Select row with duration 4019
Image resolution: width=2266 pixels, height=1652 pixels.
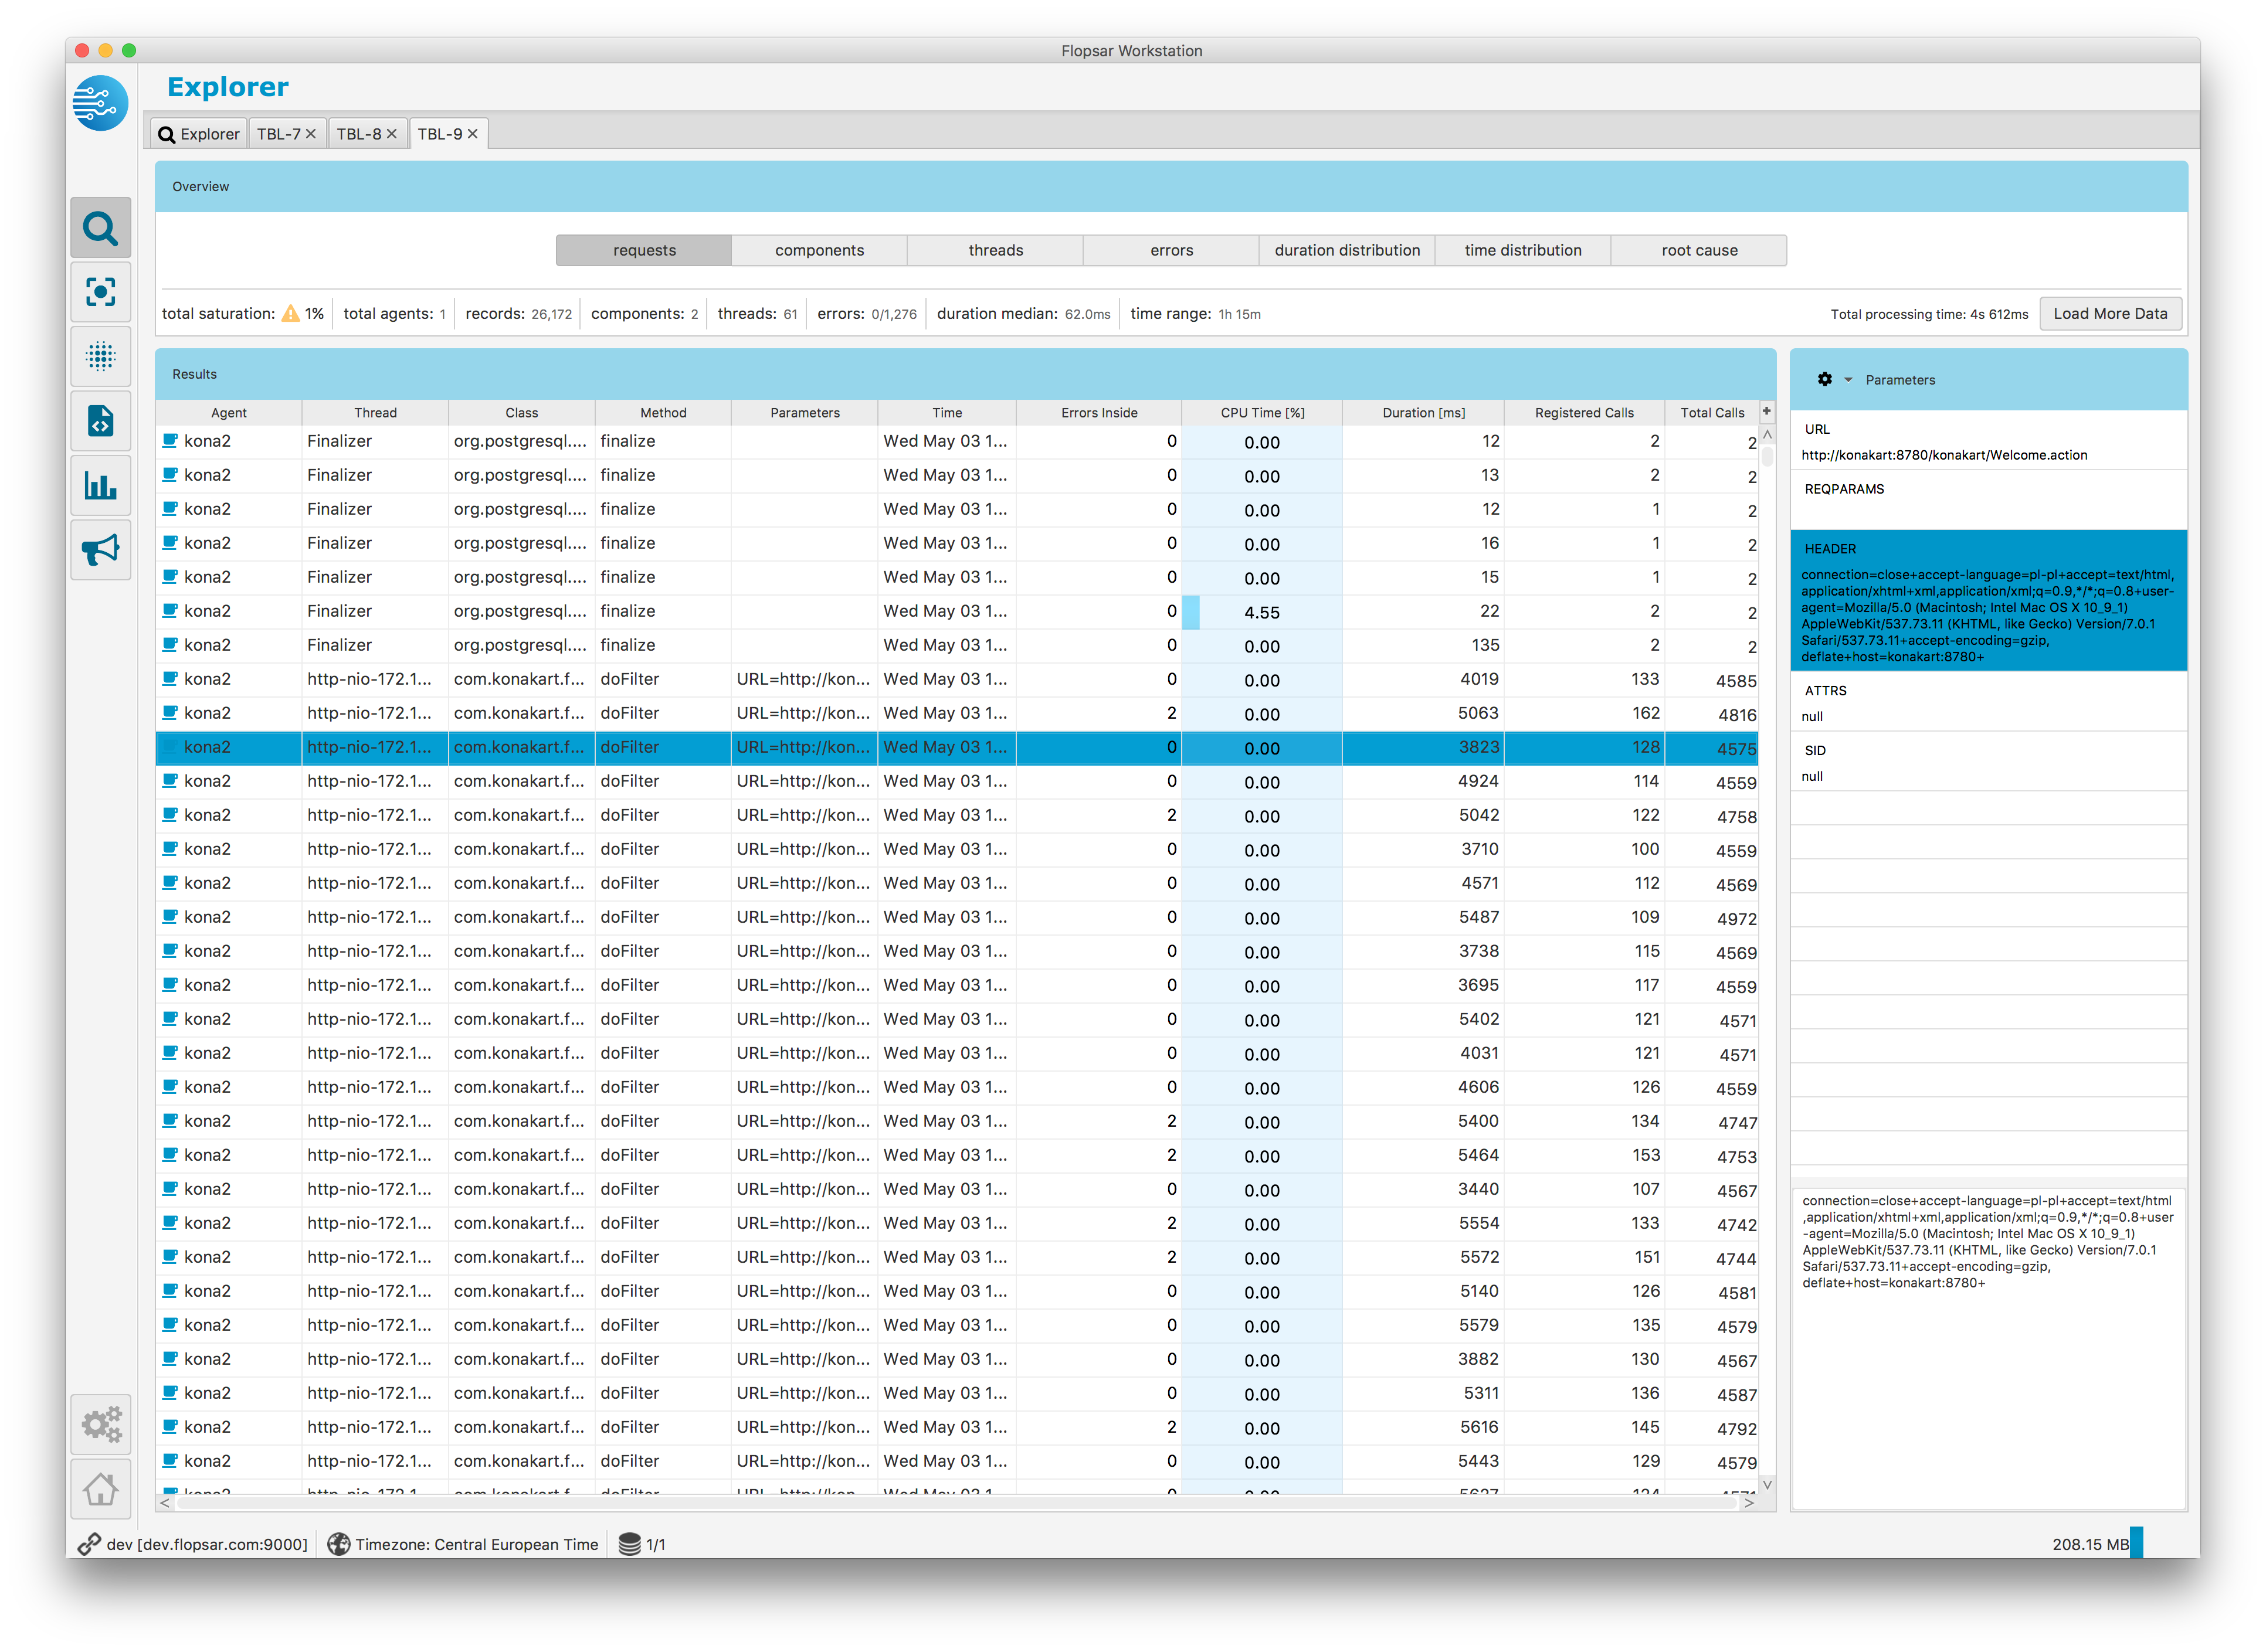pyautogui.click(x=958, y=680)
